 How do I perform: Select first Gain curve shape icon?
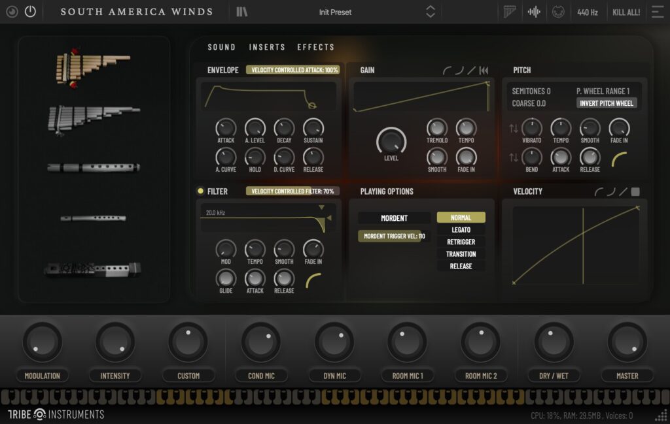point(447,71)
